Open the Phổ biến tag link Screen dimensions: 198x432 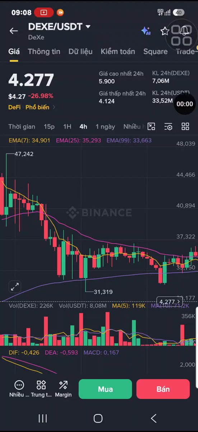click(37, 107)
